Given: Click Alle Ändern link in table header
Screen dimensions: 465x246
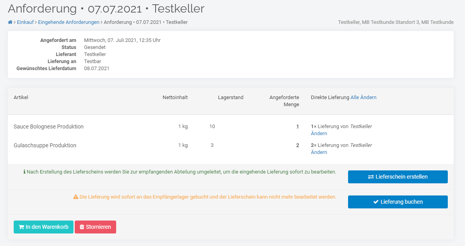Looking at the screenshot, I should pyautogui.click(x=363, y=98).
